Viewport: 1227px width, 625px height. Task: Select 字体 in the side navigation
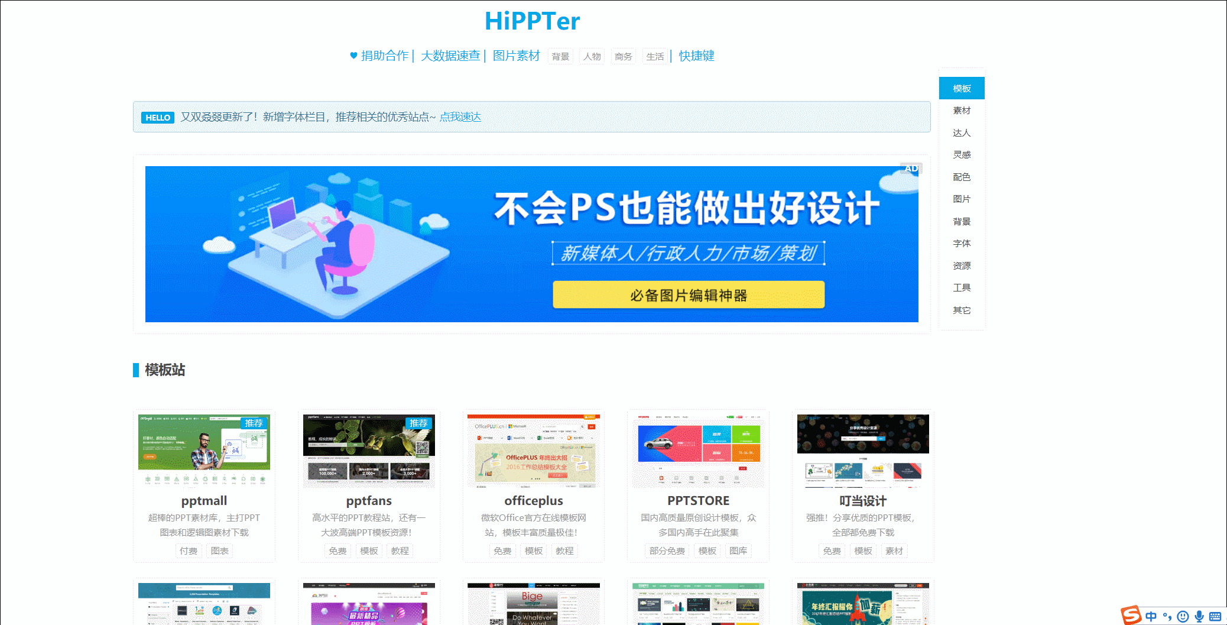coord(962,244)
